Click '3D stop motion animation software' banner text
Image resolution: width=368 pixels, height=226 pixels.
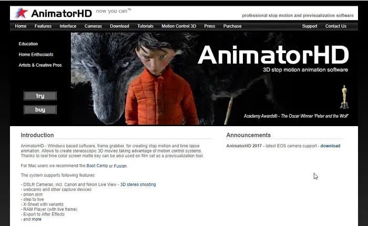(x=305, y=70)
